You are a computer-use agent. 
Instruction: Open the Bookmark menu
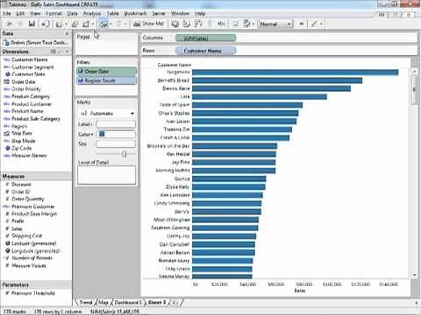pos(135,13)
